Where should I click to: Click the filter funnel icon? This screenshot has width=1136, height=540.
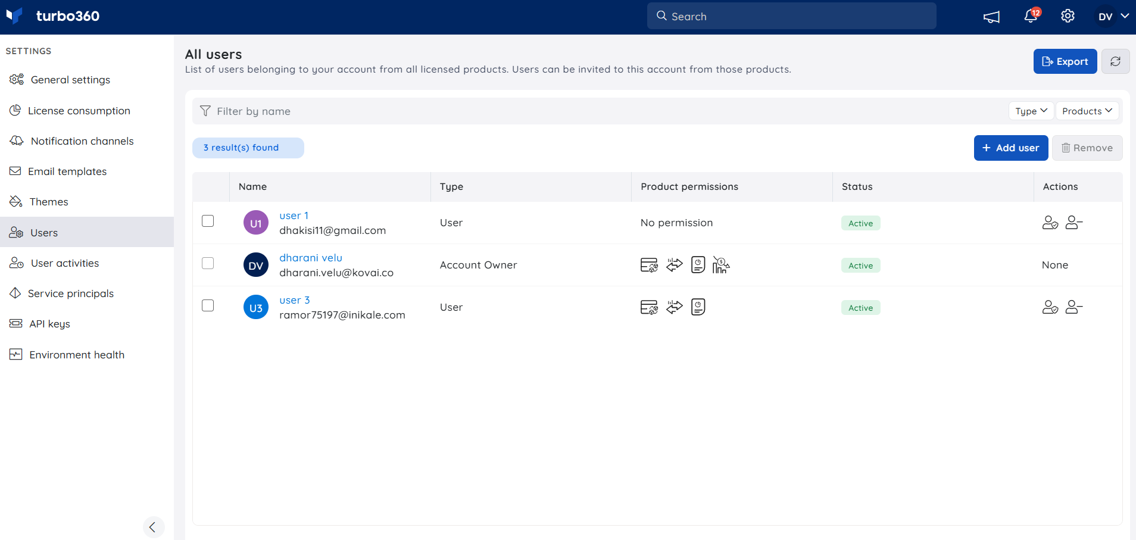(205, 111)
